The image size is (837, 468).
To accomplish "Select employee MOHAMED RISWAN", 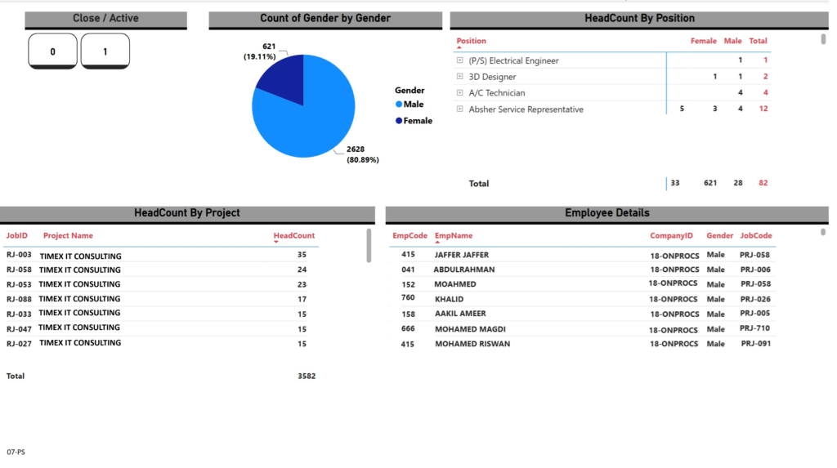I will tap(472, 344).
